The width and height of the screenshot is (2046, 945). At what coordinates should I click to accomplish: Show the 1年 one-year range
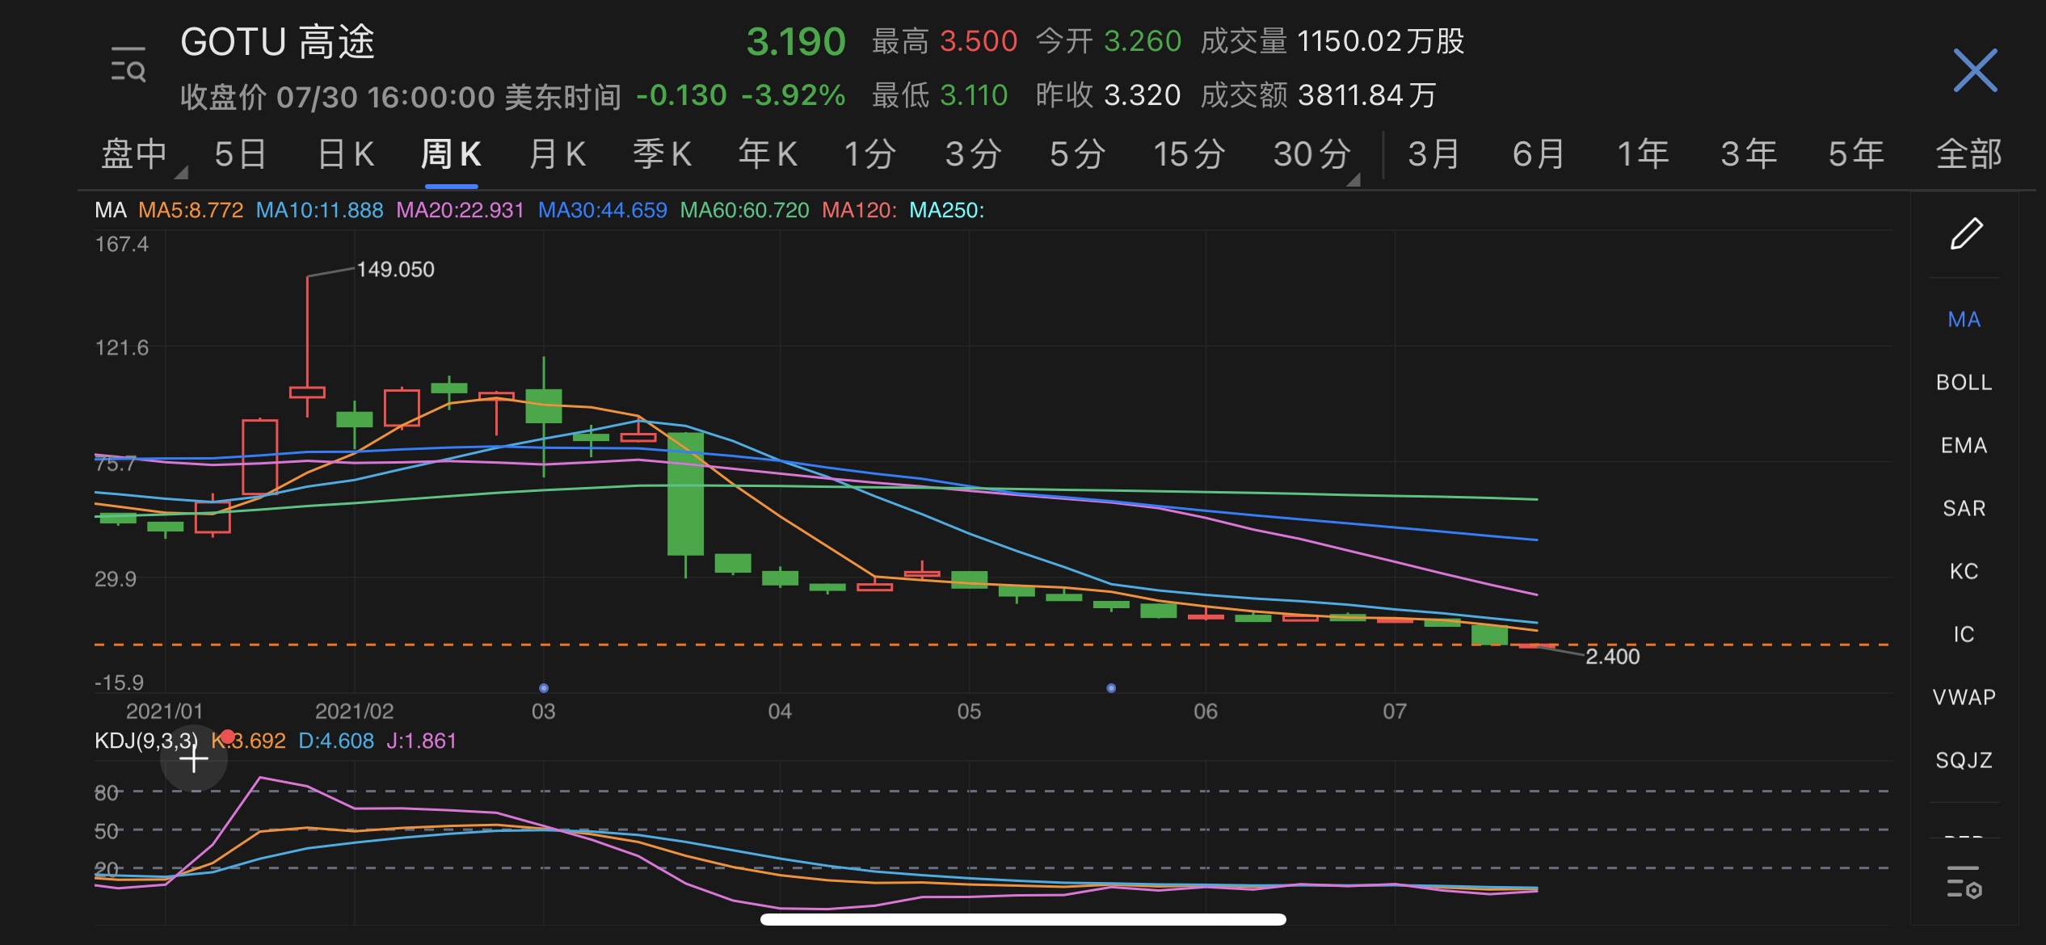pos(1642,154)
